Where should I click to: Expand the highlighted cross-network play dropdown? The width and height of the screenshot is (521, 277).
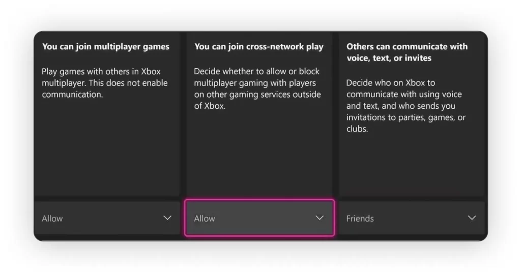point(259,218)
